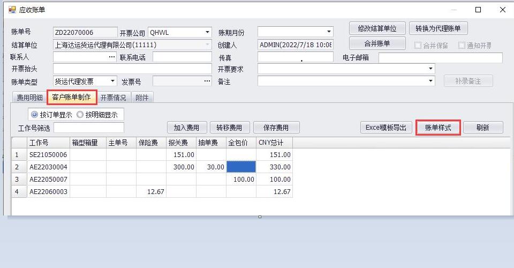Click the ellipsis button in 联系人 field
The height and width of the screenshot is (268, 514).
tap(112, 57)
